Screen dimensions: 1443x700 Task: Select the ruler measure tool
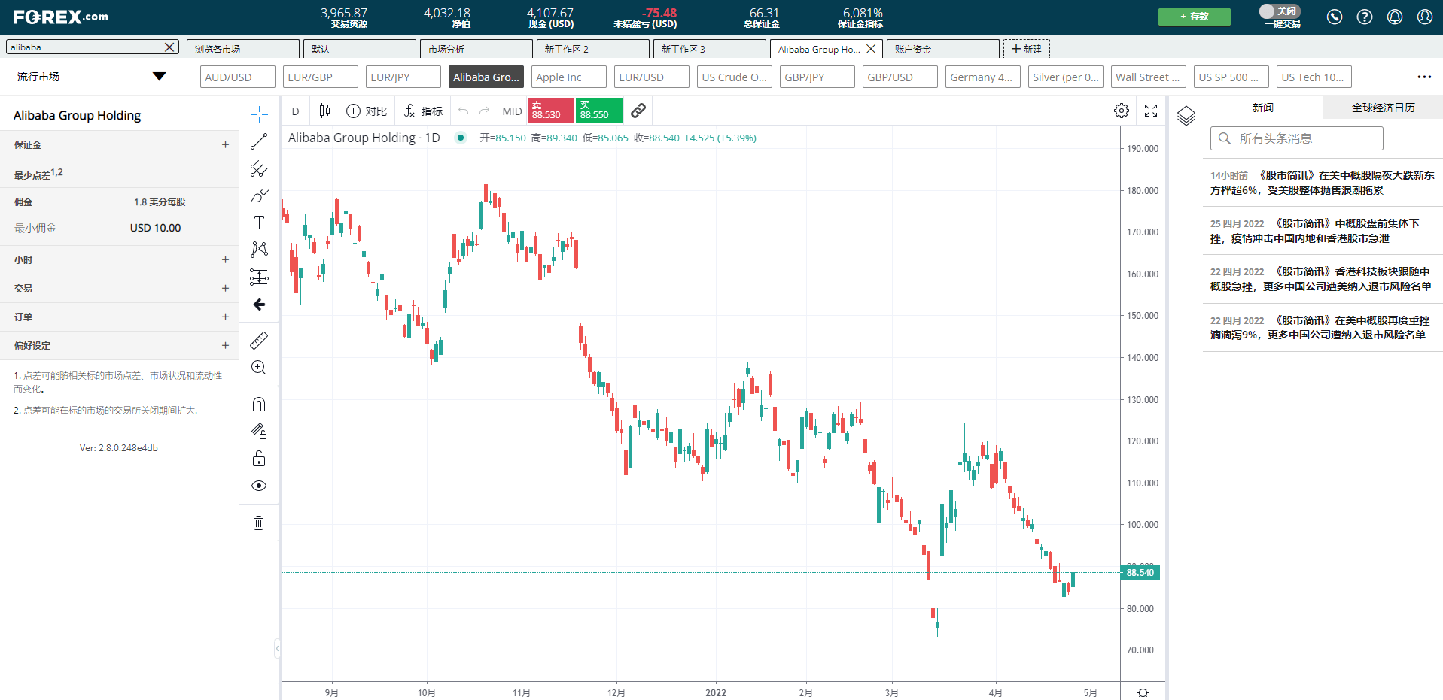[259, 341]
